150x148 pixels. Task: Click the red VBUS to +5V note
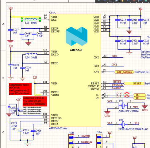[x=35, y=101]
